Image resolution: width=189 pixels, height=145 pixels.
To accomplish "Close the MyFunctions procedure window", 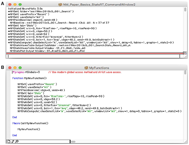I will click(x=10, y=68).
